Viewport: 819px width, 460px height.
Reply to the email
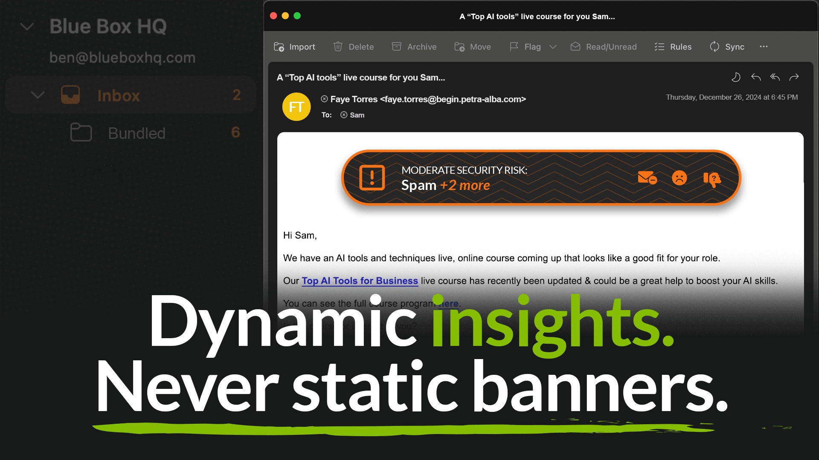click(756, 77)
